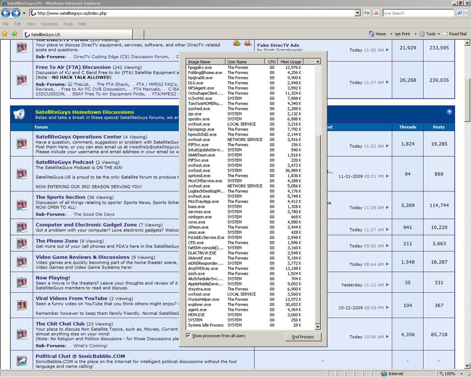Select the iTunesHelper.exe process row
This screenshot has width=471, height=377.
[x=250, y=299]
